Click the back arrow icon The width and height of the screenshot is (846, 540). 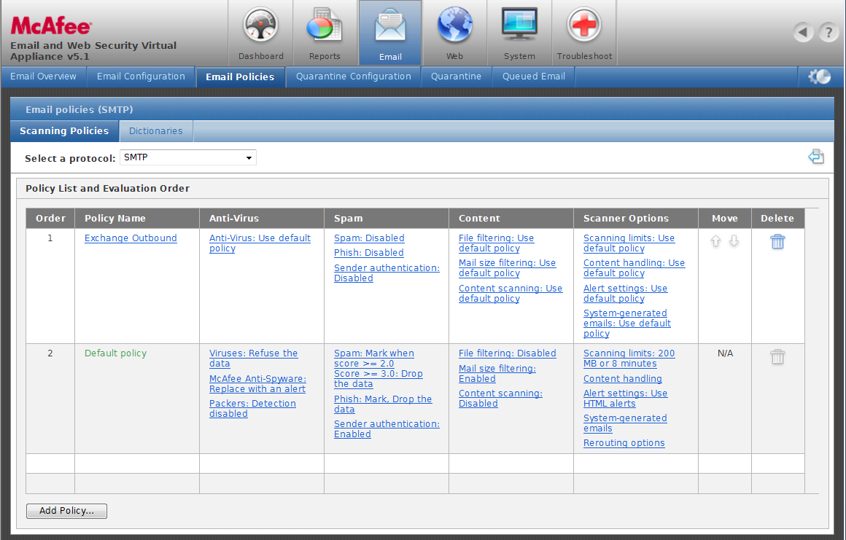(x=803, y=32)
